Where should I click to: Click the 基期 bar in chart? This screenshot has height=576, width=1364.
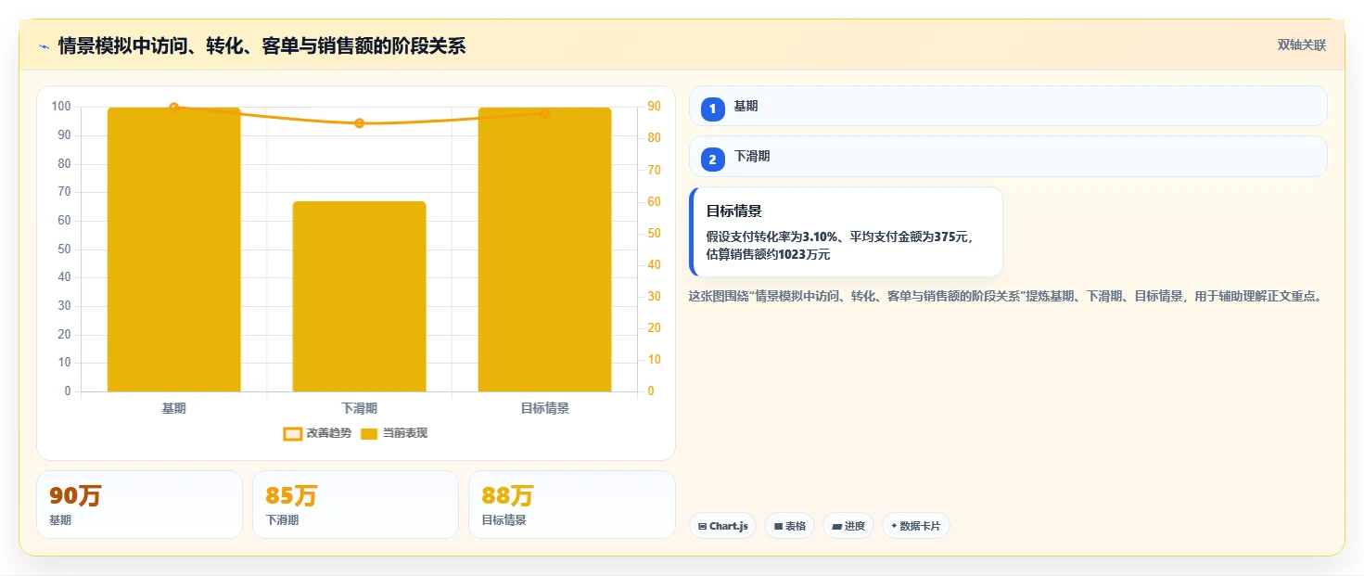[x=174, y=250]
